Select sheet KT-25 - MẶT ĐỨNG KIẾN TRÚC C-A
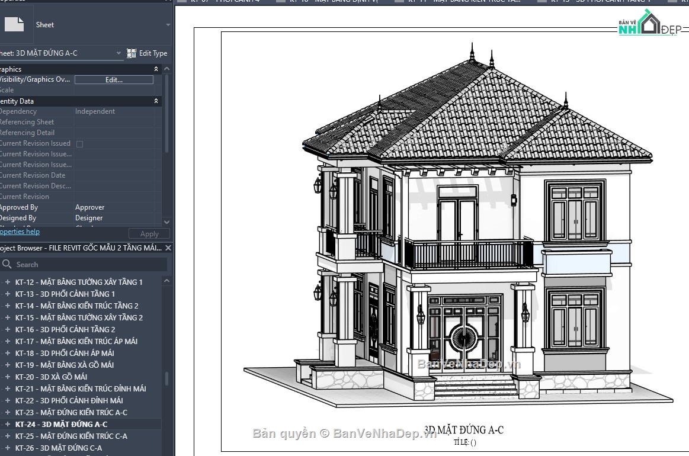This screenshot has height=456, width=689. [x=71, y=436]
